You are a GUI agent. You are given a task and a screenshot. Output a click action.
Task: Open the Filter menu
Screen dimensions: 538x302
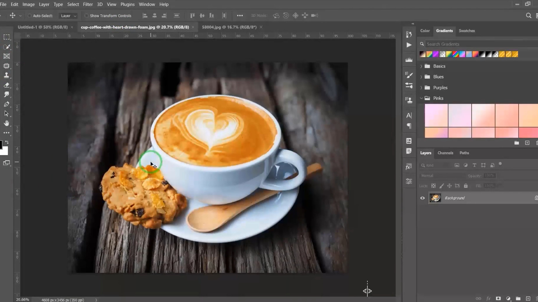click(x=88, y=4)
